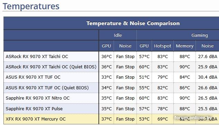Click the 69°C hotspot value for XFX Mercury
219x125 pixels.
click(163, 119)
